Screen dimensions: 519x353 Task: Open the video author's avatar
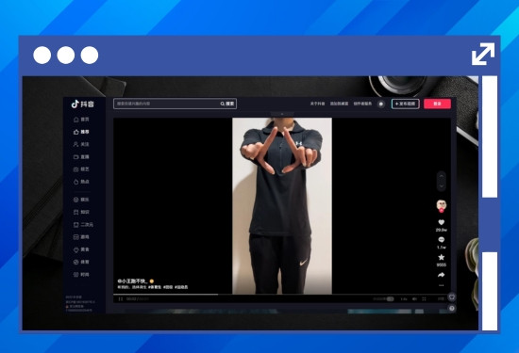[x=442, y=204]
